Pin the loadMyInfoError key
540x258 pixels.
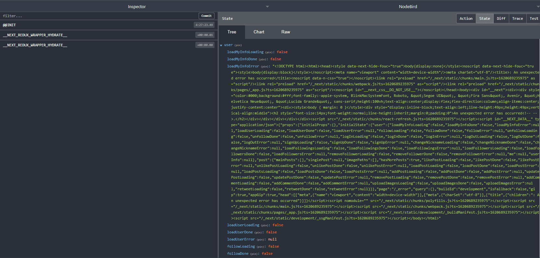pyautogui.click(x=264, y=66)
